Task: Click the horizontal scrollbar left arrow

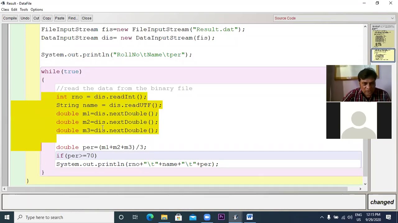Action: tap(4, 189)
